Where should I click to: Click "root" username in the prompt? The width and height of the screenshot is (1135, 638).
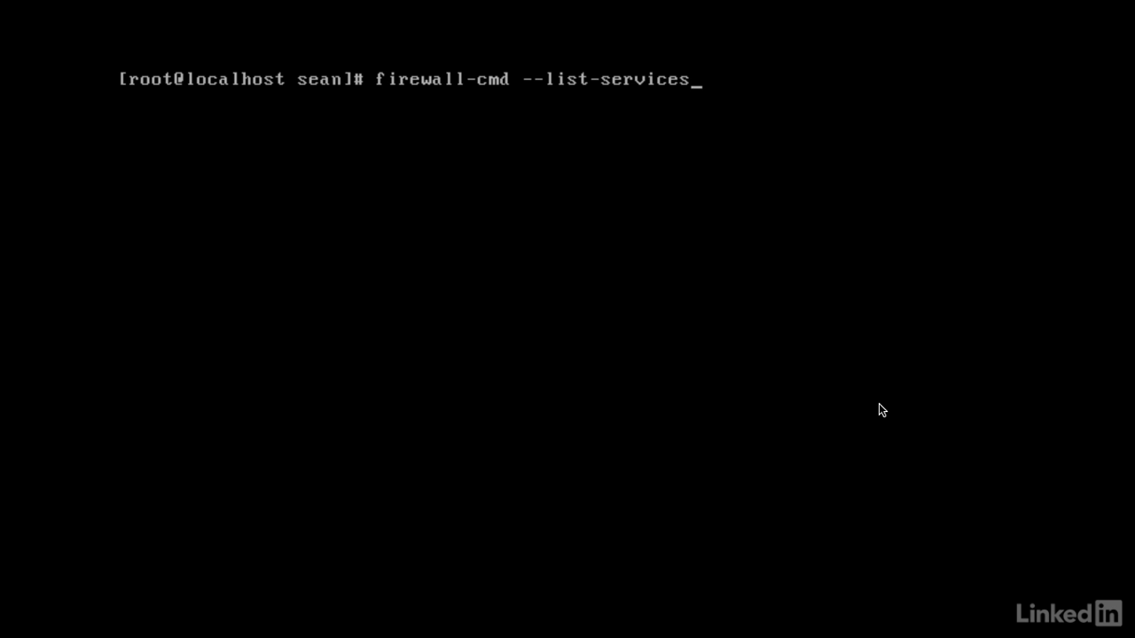152,79
